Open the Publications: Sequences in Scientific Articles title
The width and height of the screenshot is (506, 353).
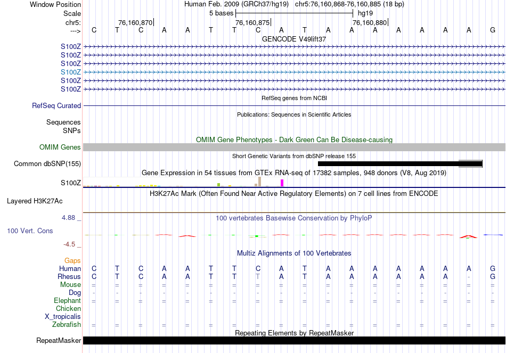tap(294, 114)
